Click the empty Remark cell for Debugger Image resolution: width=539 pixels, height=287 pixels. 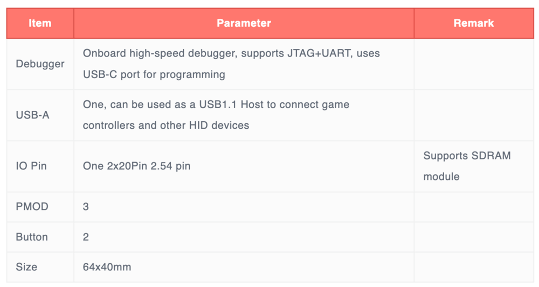[473, 64]
